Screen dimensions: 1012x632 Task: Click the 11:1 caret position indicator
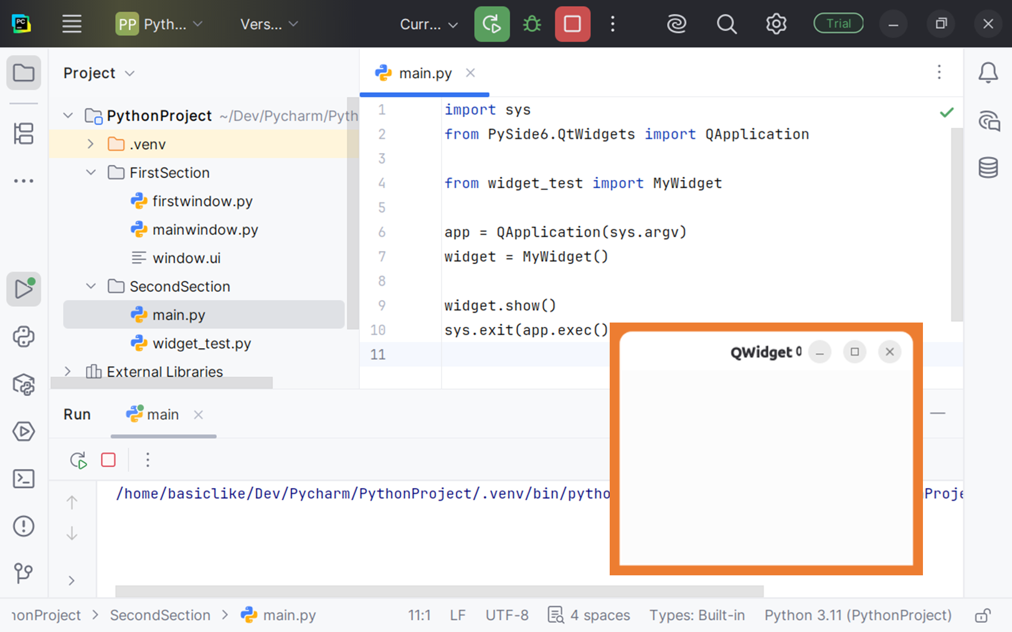pyautogui.click(x=419, y=616)
